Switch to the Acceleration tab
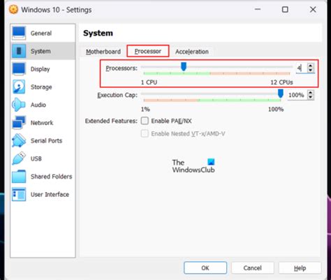The height and width of the screenshot is (280, 331). (x=192, y=52)
